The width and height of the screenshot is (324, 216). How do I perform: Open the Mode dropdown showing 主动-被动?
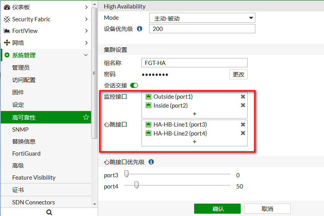(x=202, y=18)
